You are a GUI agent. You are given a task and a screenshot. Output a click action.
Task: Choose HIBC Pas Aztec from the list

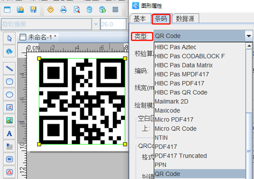coord(199,47)
